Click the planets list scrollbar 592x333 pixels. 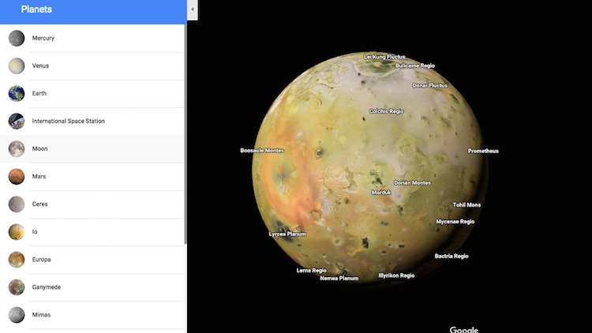point(185,134)
